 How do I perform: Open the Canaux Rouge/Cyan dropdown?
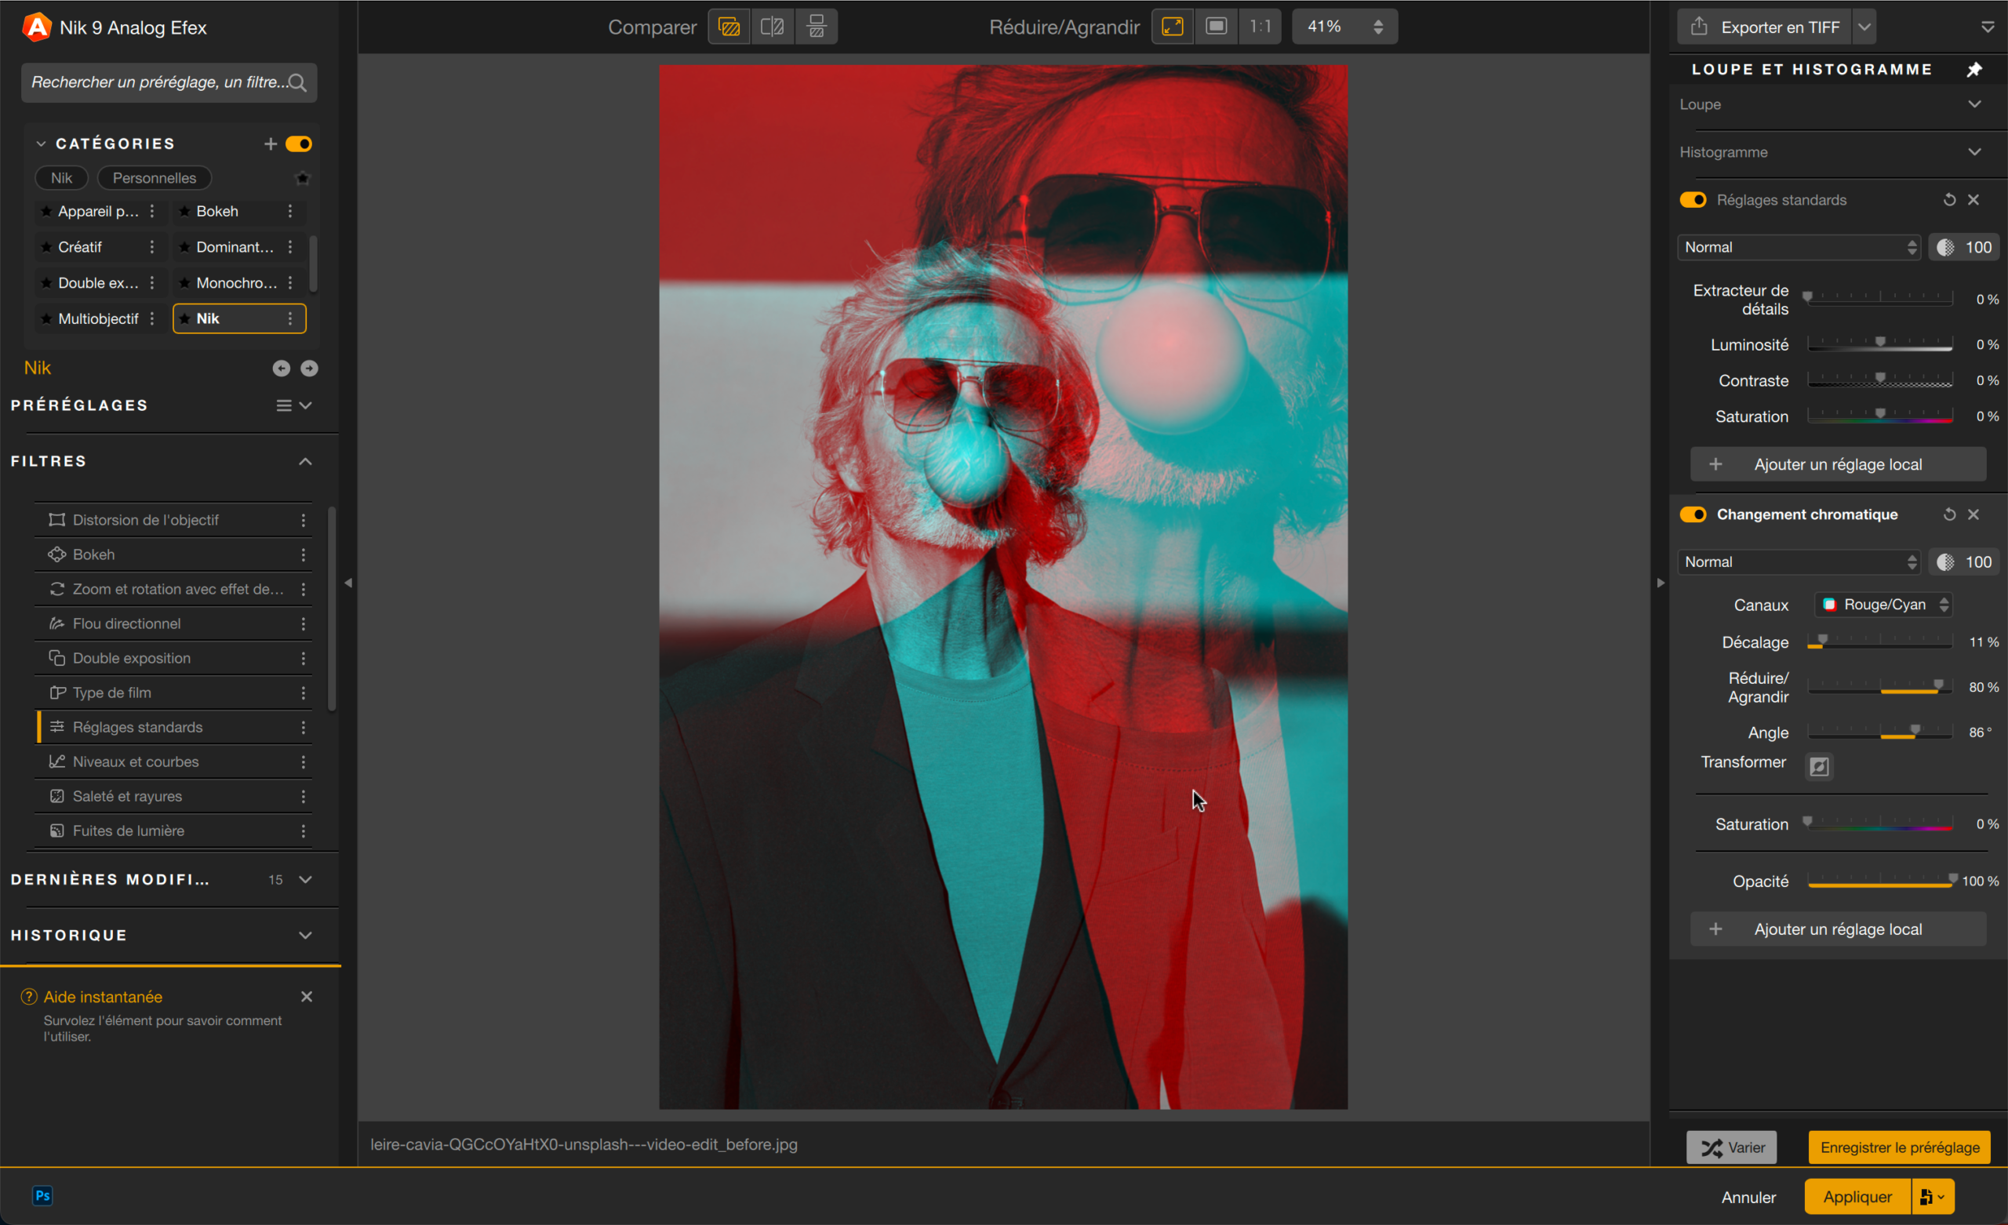click(1884, 604)
